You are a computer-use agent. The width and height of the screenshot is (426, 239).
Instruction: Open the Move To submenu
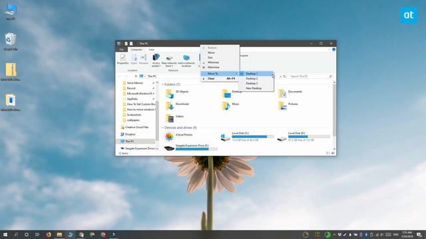pos(220,74)
